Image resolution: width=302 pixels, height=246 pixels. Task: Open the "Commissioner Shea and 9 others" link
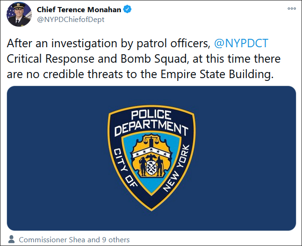pyautogui.click(x=74, y=239)
